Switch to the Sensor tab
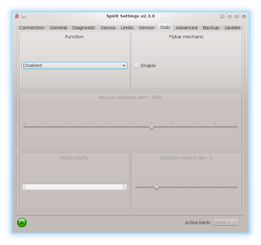This screenshot has height=245, width=261. [x=146, y=28]
